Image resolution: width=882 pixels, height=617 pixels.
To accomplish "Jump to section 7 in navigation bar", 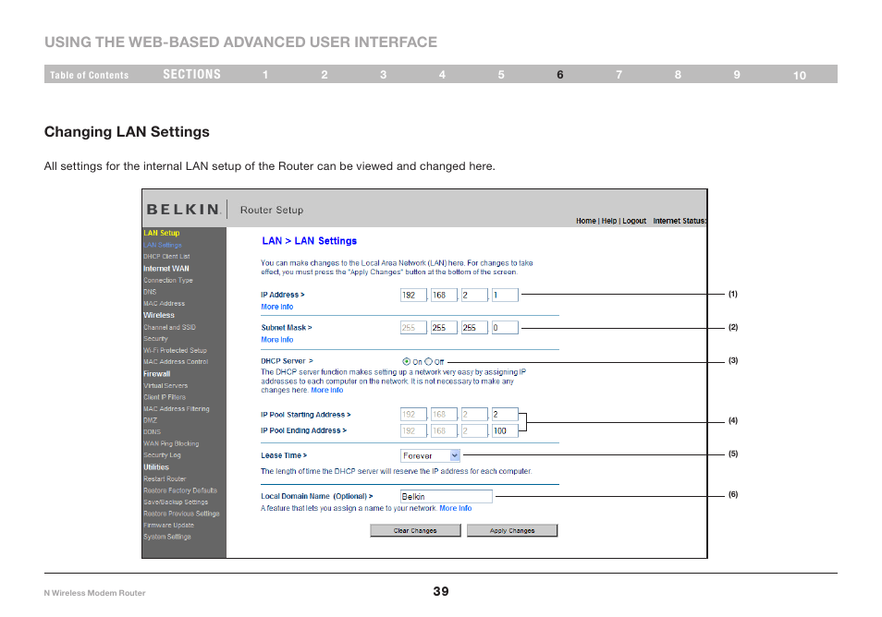I will click(x=619, y=74).
